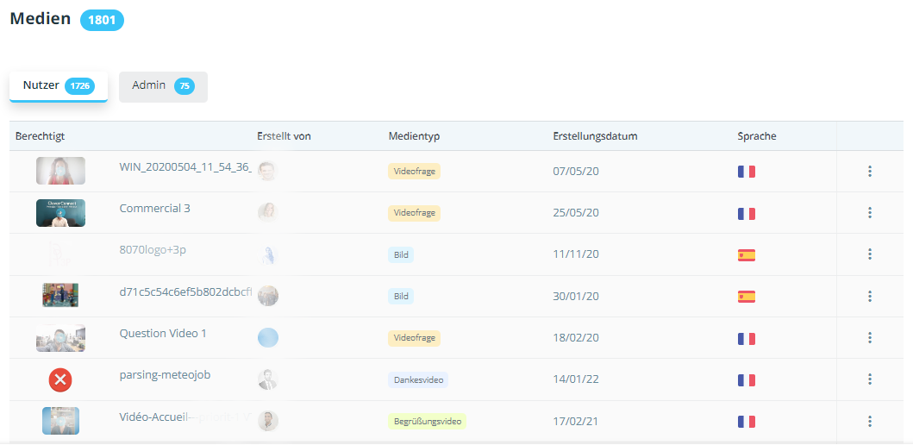Click the Spanish flag in 8070logo+3p row
This screenshot has width=913, height=445.
point(746,255)
